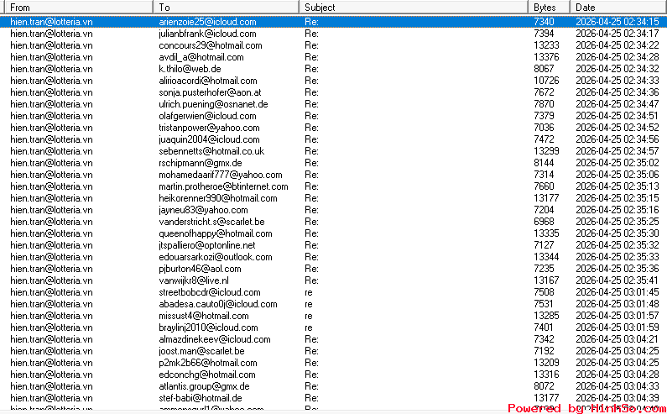The height and width of the screenshot is (414, 667).
Task: Select the row sent to missust4@hotmail.com
Action: click(334, 316)
